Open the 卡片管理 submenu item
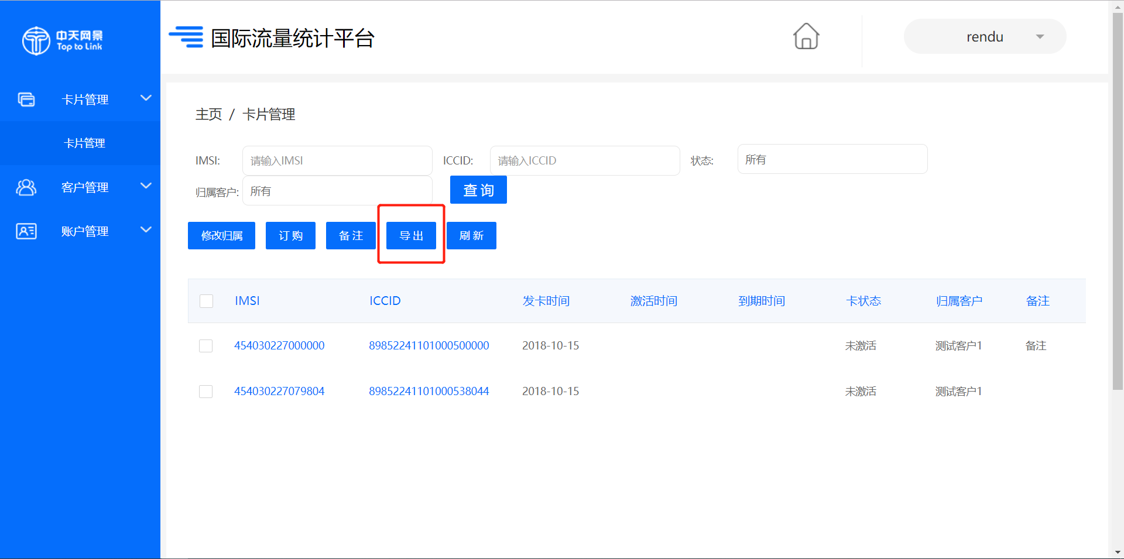This screenshot has height=559, width=1124. [80, 143]
